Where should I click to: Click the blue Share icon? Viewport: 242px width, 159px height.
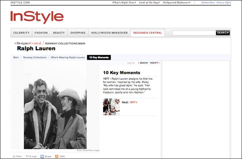[42, 156]
